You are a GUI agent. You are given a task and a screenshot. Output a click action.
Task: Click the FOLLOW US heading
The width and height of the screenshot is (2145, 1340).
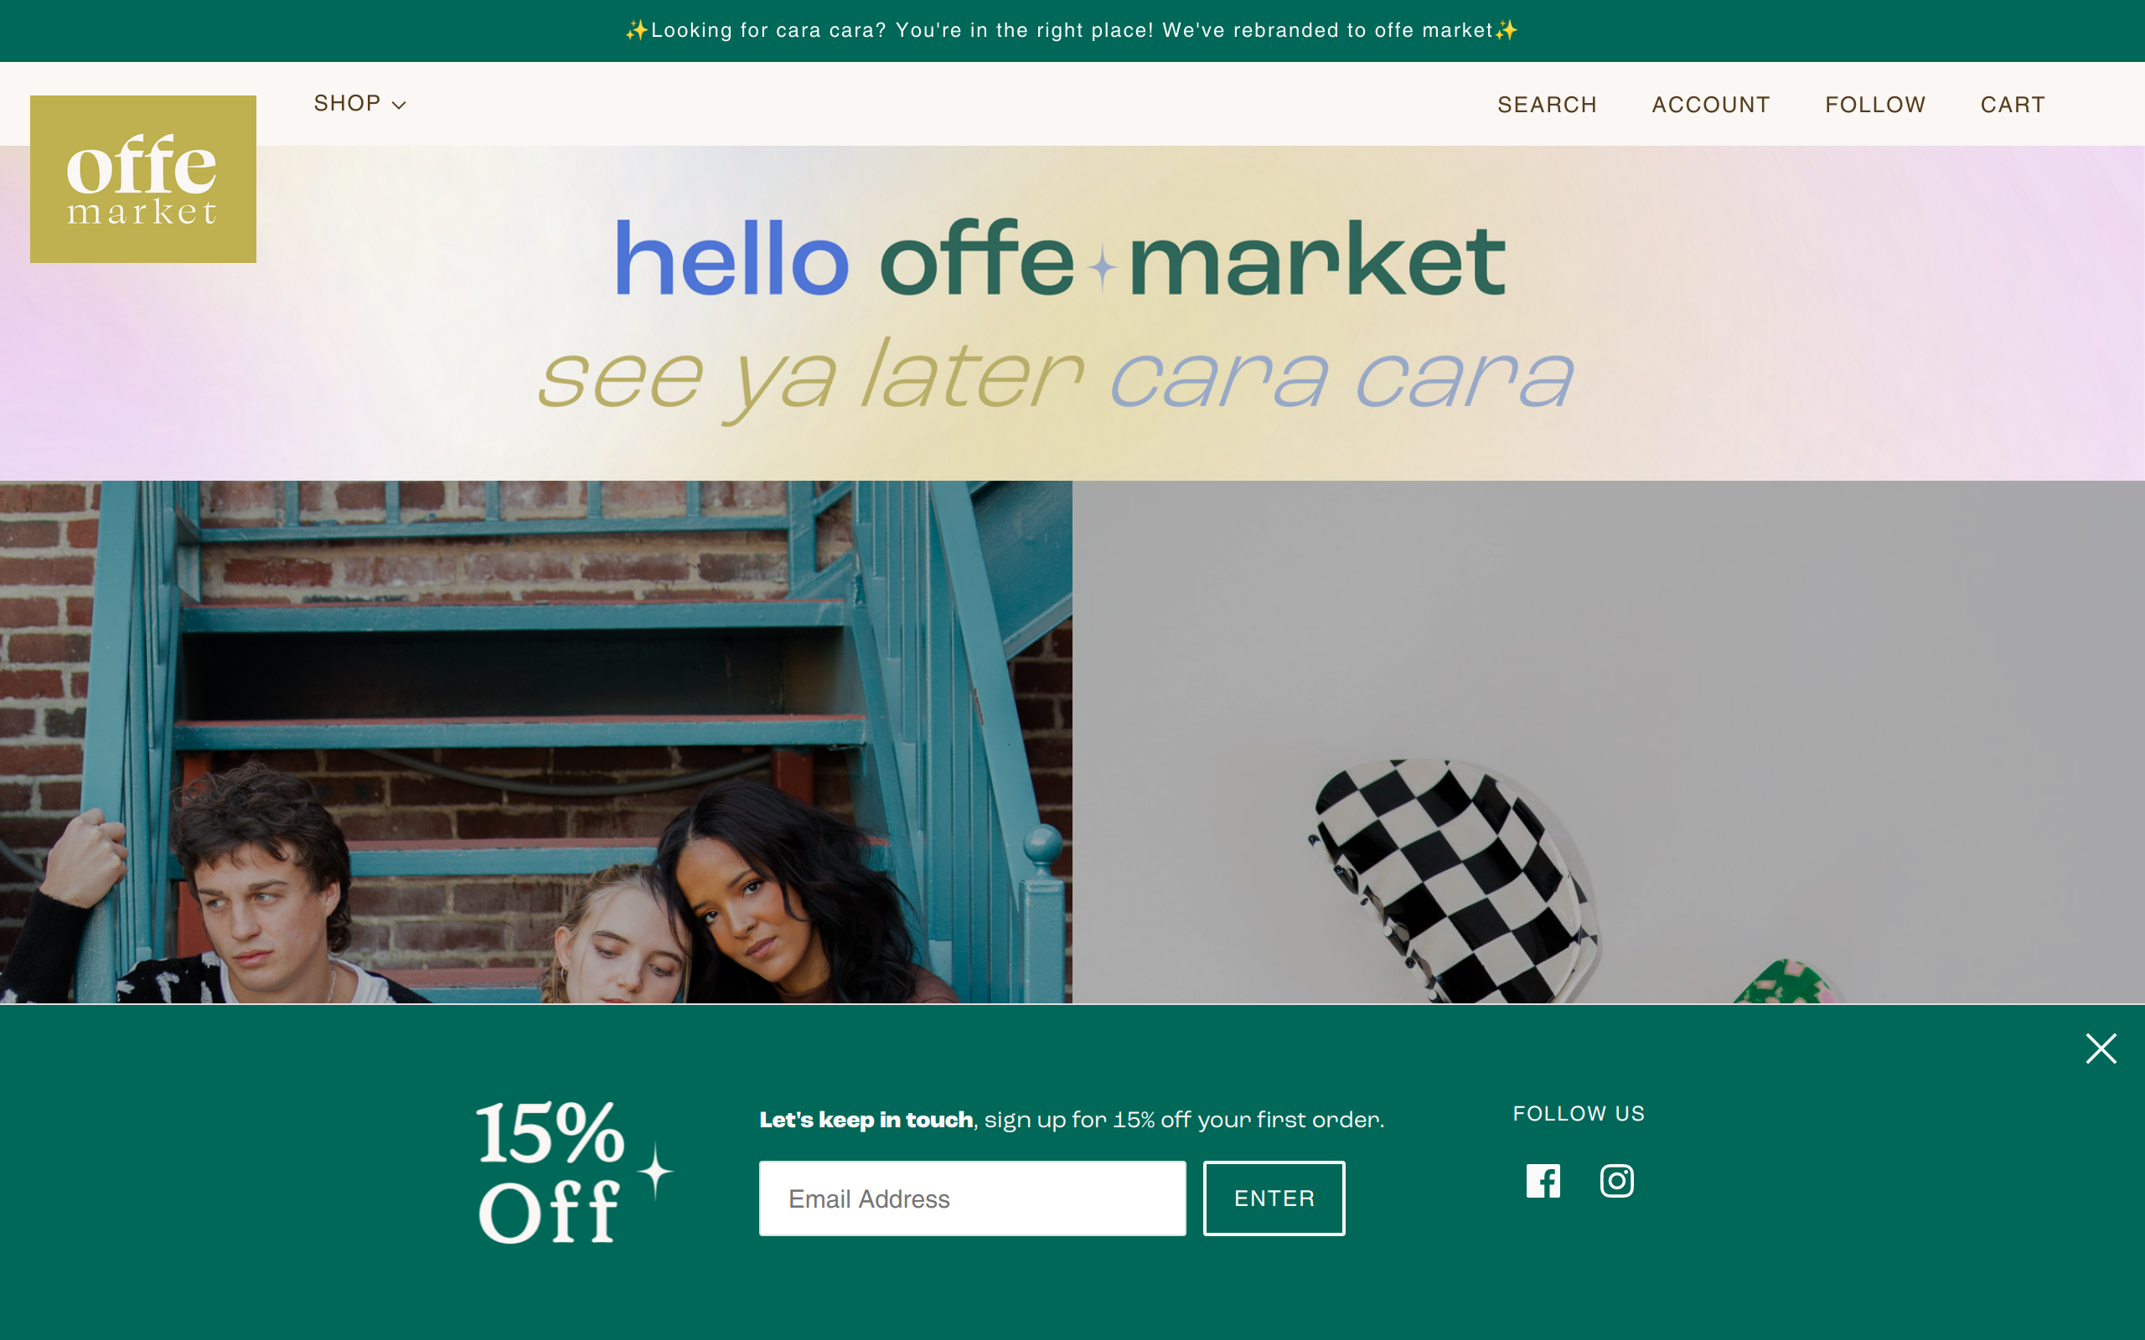pyautogui.click(x=1579, y=1114)
